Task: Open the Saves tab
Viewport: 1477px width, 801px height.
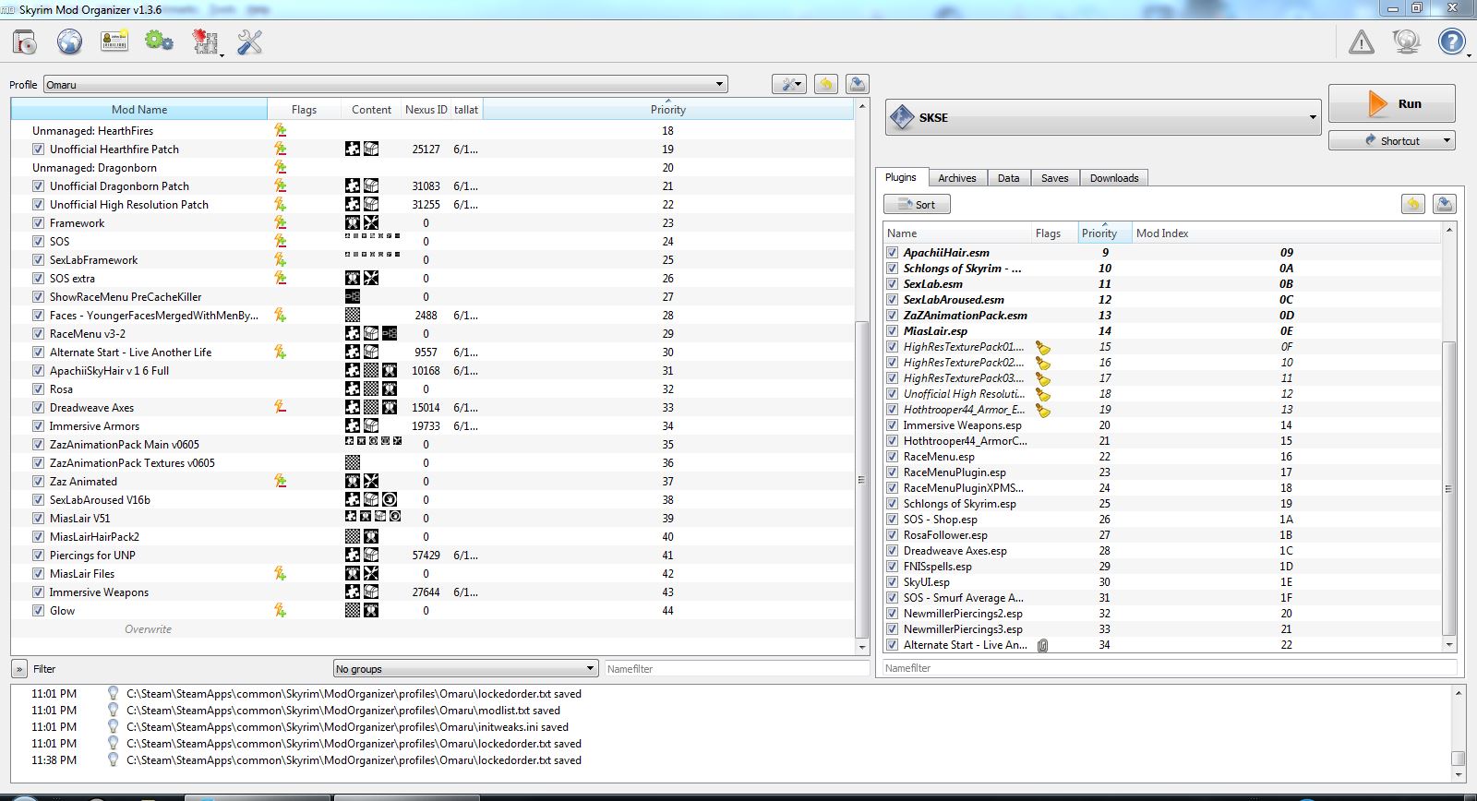Action: pos(1054,178)
